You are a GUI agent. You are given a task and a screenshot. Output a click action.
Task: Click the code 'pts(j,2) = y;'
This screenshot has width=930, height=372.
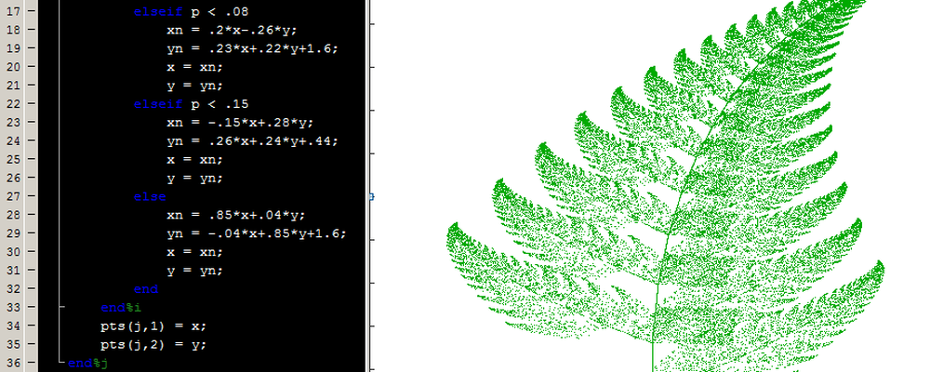153,344
